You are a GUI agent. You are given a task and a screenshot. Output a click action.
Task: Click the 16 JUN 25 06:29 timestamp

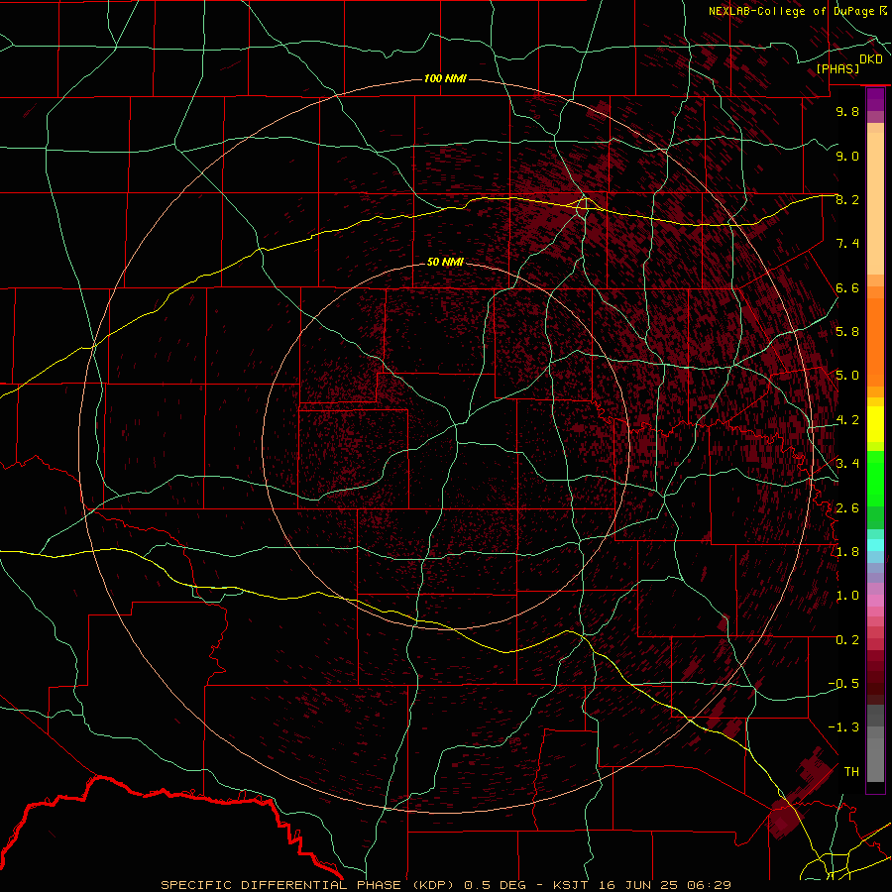[x=664, y=885]
